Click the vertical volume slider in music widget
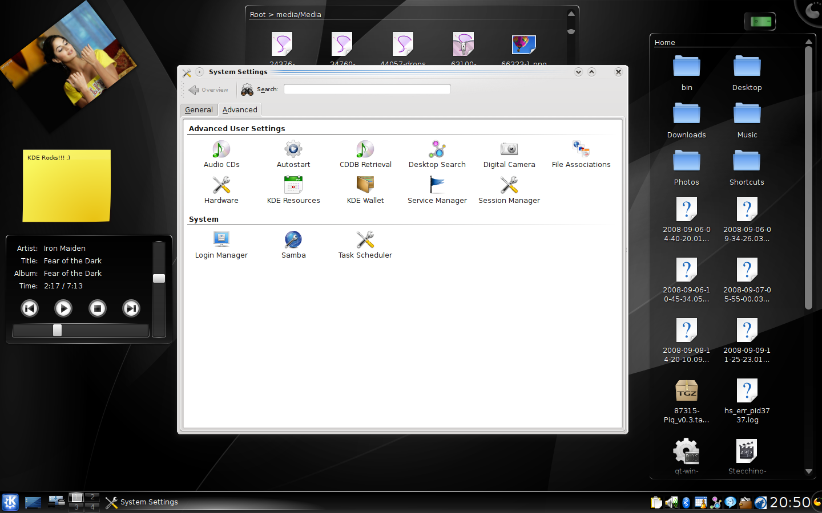 159,289
